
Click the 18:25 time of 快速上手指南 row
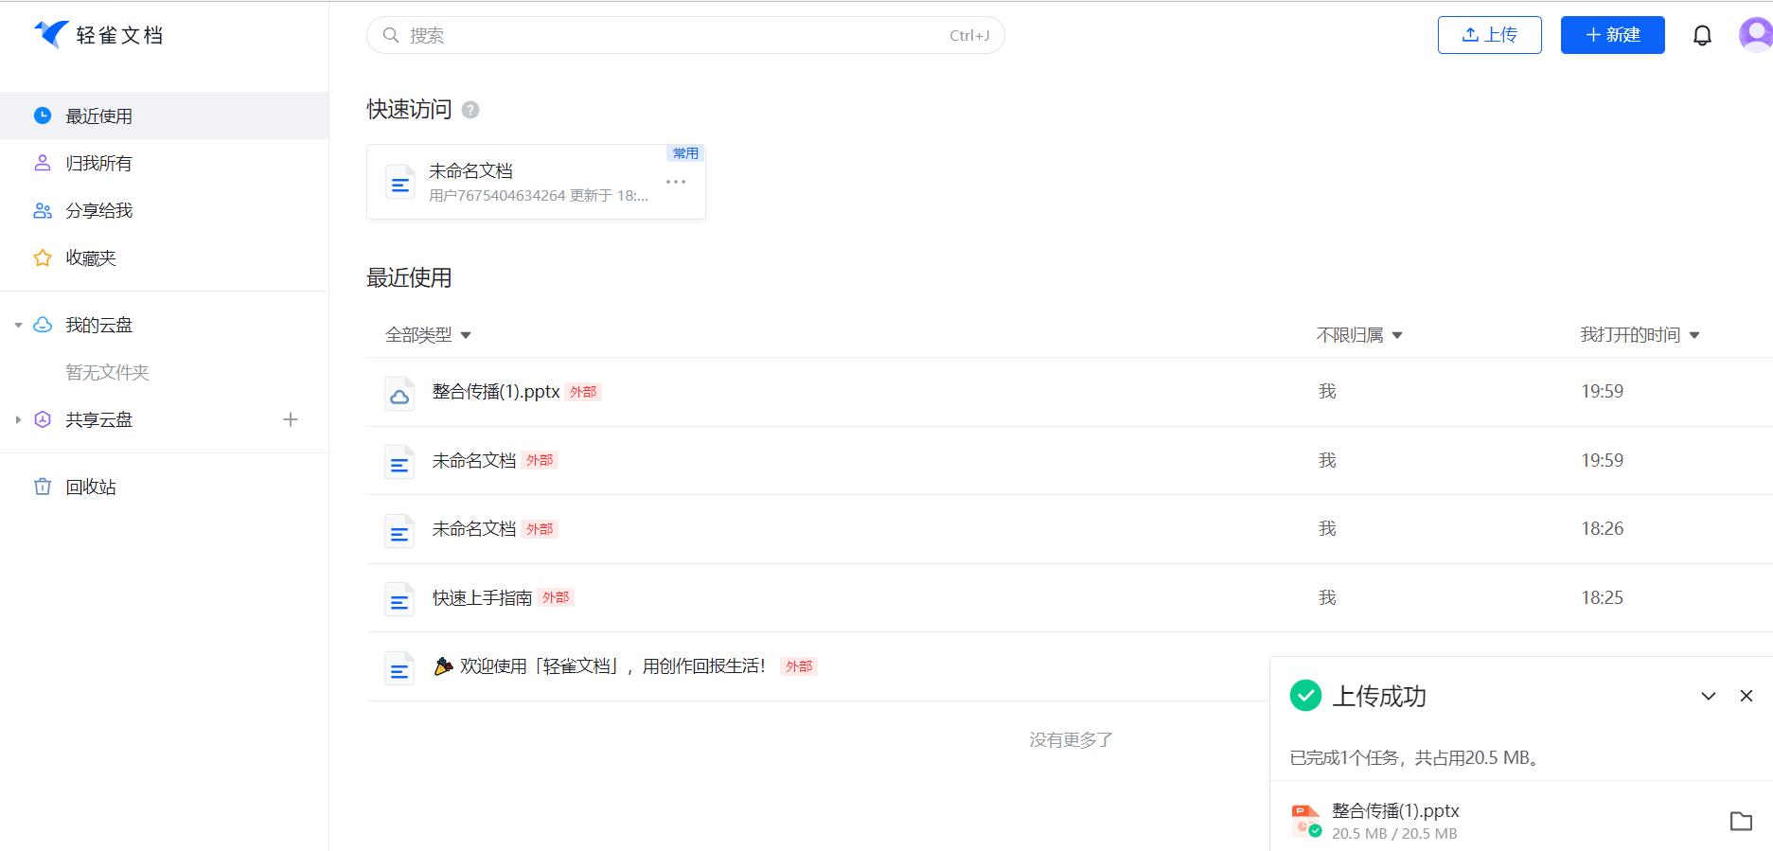[1602, 598]
